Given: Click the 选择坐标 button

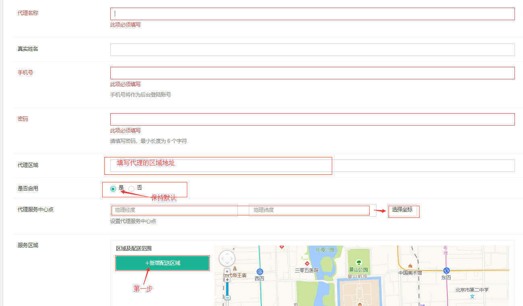Looking at the screenshot, I should click(402, 210).
